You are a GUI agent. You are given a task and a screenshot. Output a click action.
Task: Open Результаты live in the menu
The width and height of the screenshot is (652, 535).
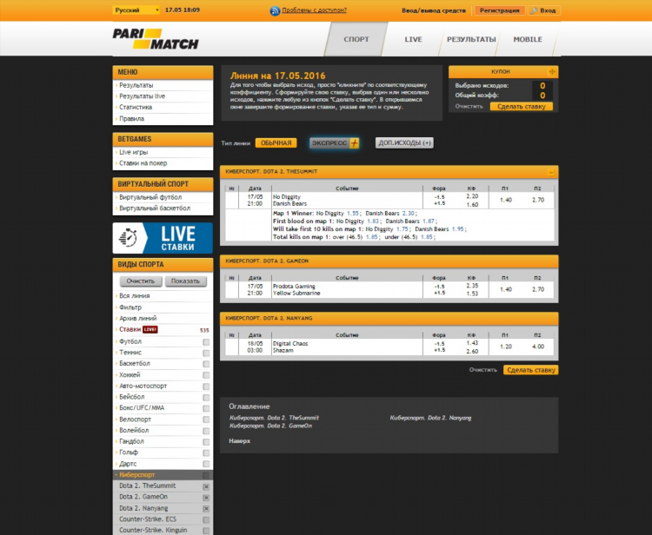click(142, 96)
